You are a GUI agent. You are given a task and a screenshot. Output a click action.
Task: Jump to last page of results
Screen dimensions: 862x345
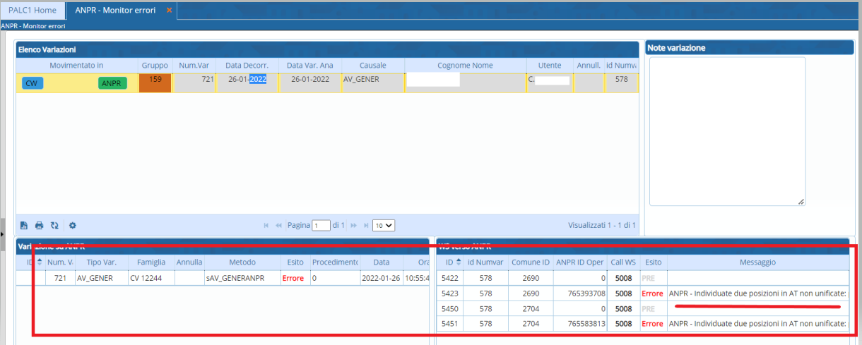tap(365, 226)
